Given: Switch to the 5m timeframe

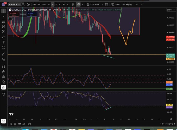Looking at the screenshot, I should (x=39, y=4).
